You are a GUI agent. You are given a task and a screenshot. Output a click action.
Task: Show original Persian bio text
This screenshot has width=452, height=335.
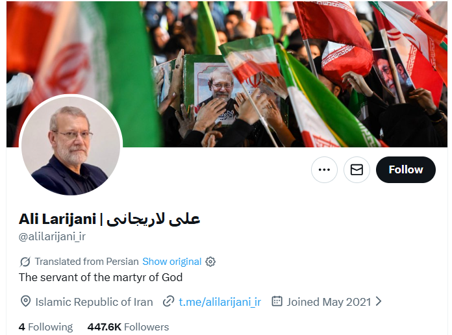coord(172,262)
